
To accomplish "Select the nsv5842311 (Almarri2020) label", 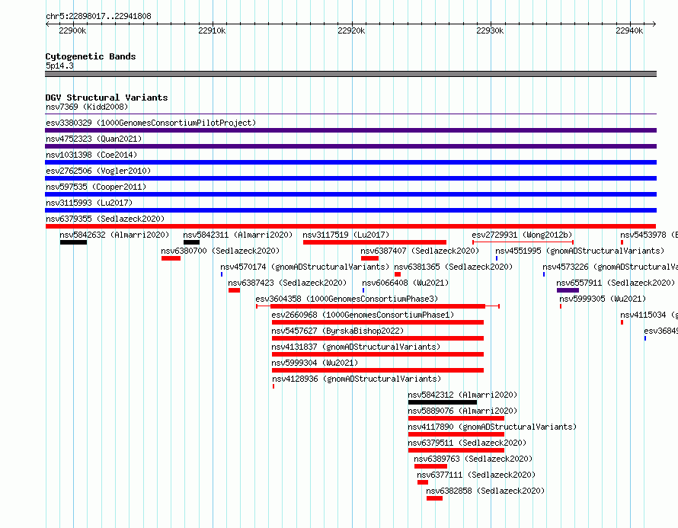I will (238, 235).
